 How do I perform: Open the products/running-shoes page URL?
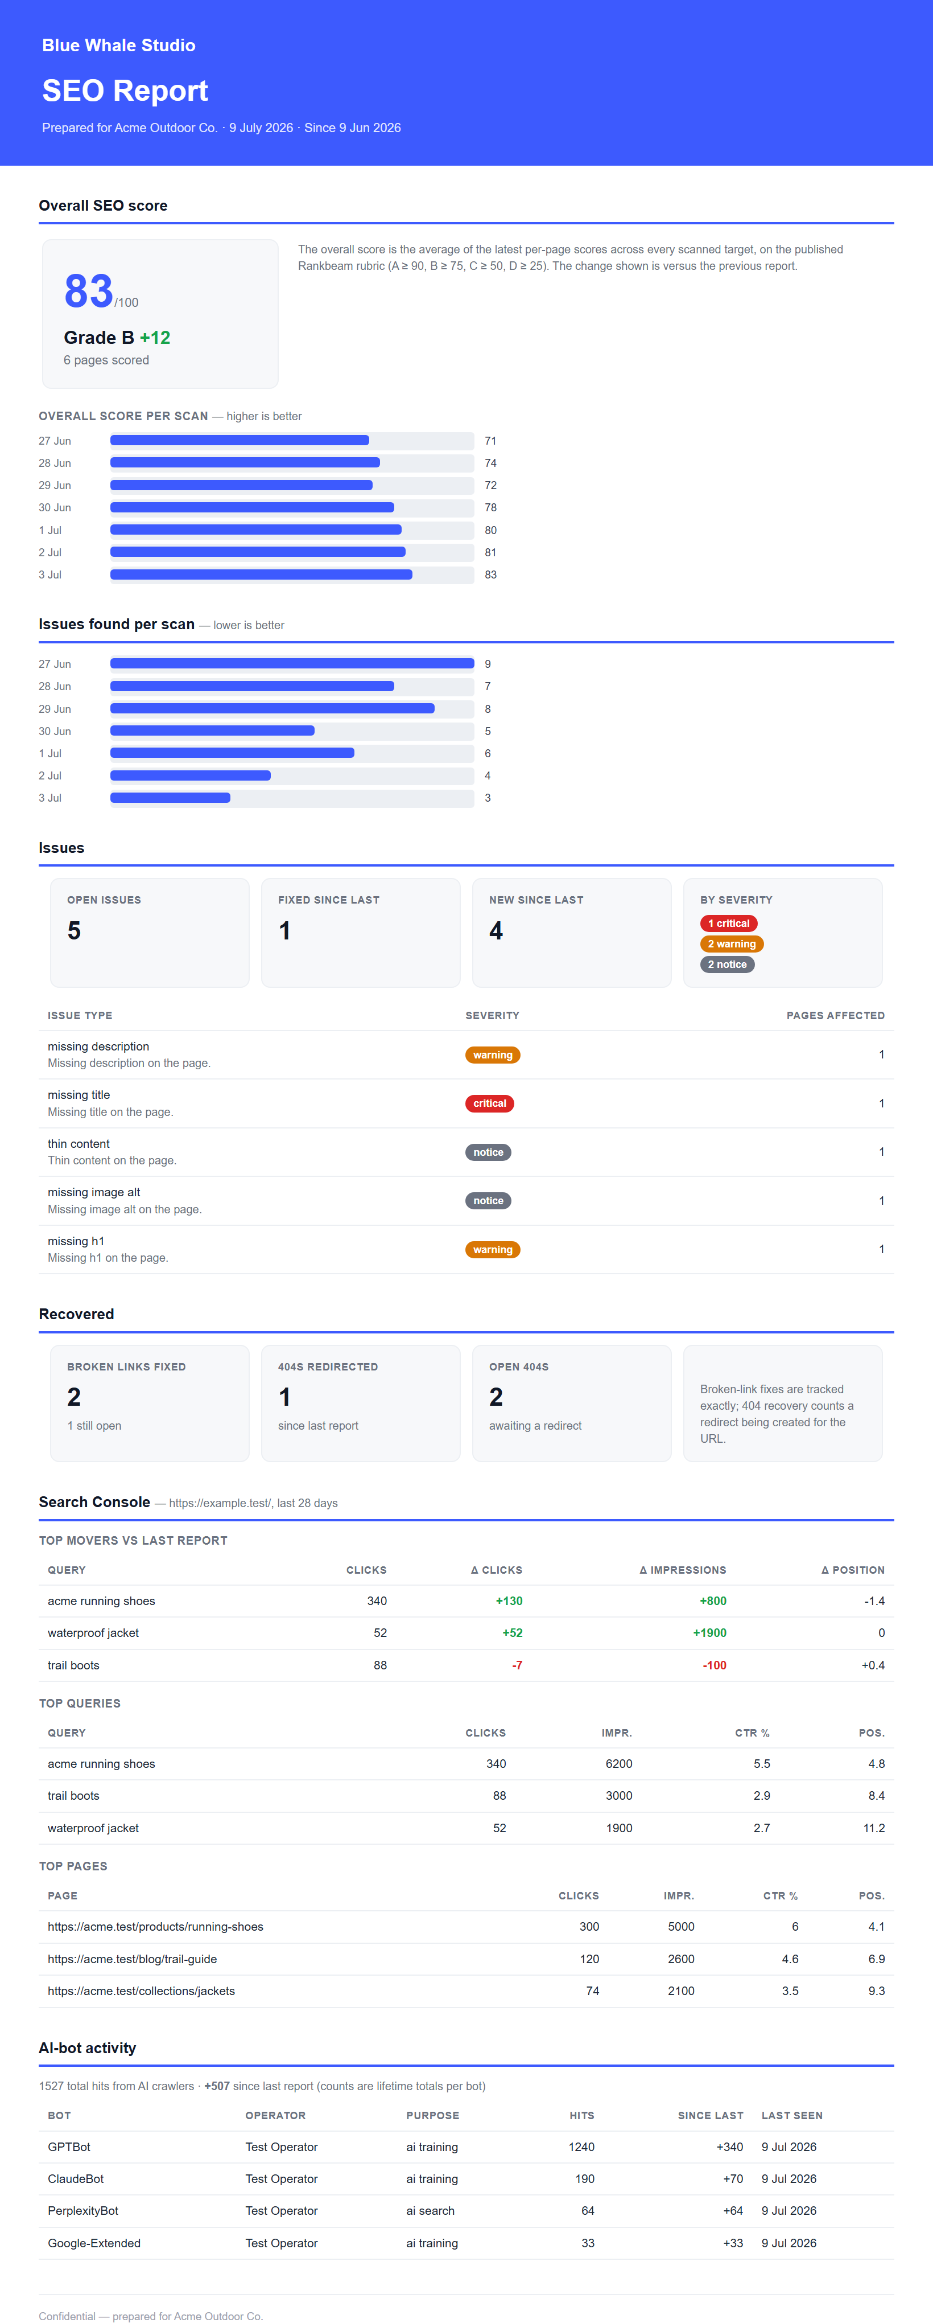pos(155,1926)
